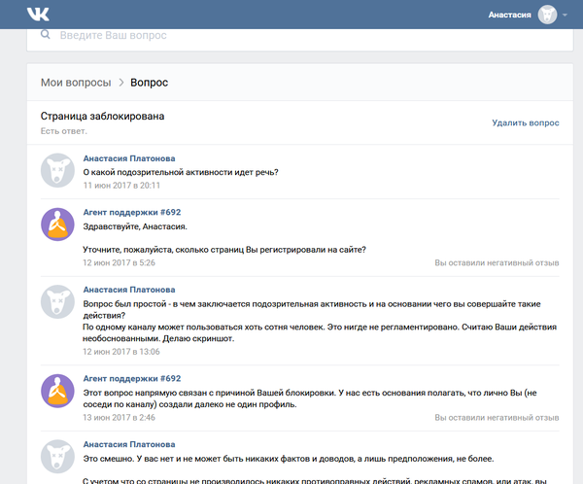Click the first Анастасия Платонова avatar
This screenshot has height=484, width=583.
57,170
